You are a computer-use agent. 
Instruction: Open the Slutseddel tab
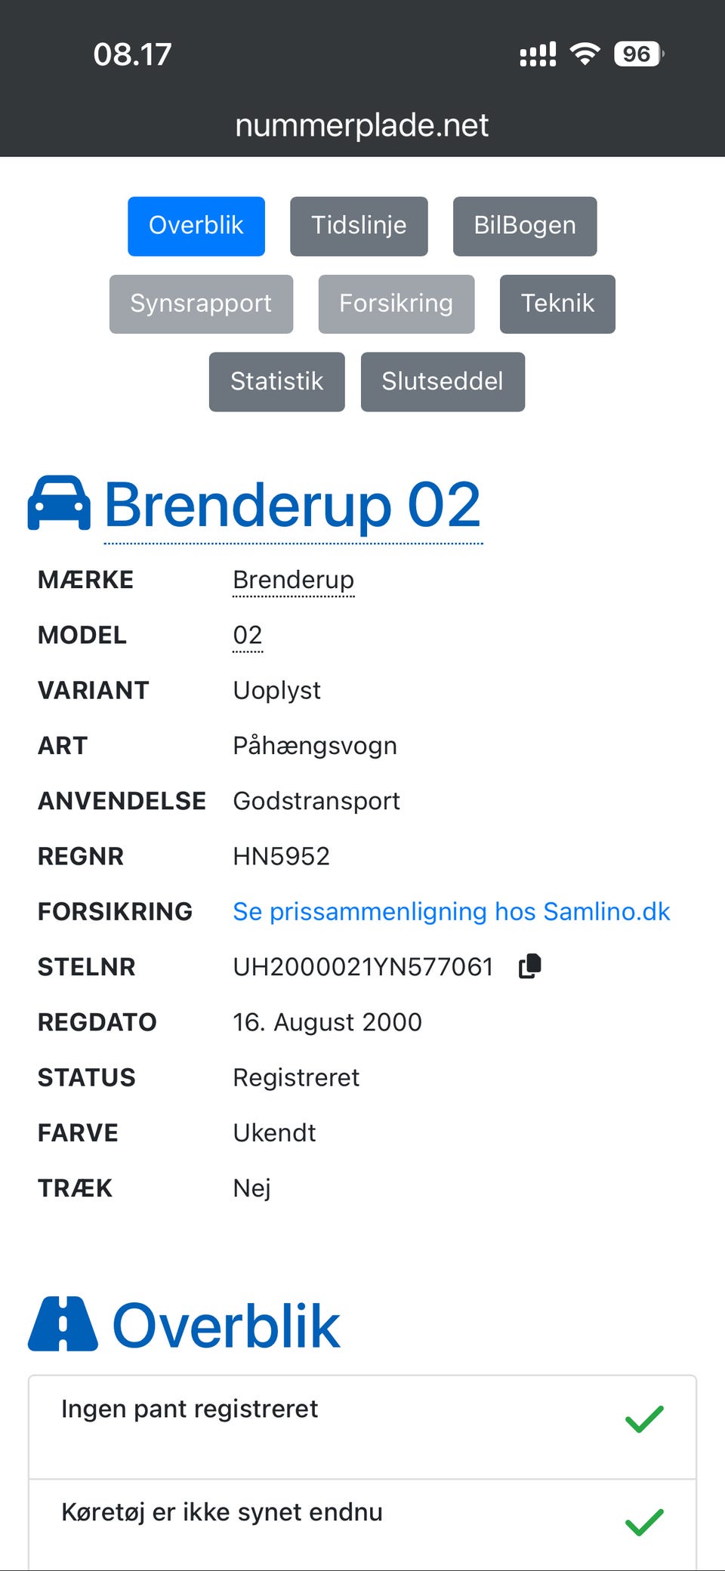(443, 381)
